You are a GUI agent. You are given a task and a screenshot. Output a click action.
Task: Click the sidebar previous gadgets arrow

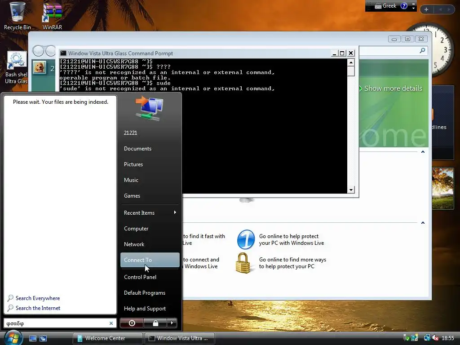[440, 9]
